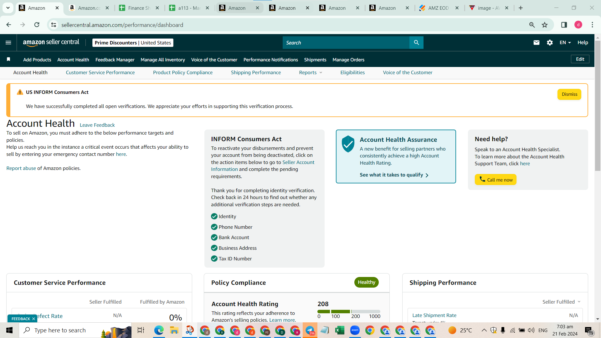Open Excel from the taskbar

point(340,330)
